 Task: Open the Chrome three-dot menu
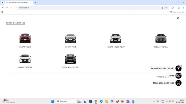point(183,7)
